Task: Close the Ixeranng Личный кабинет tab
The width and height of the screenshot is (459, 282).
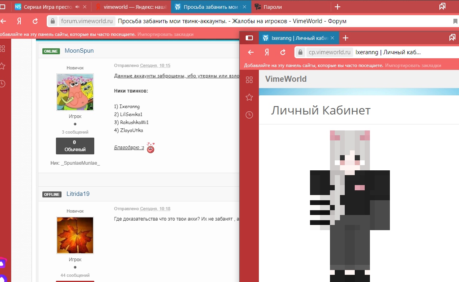Action: click(332, 38)
